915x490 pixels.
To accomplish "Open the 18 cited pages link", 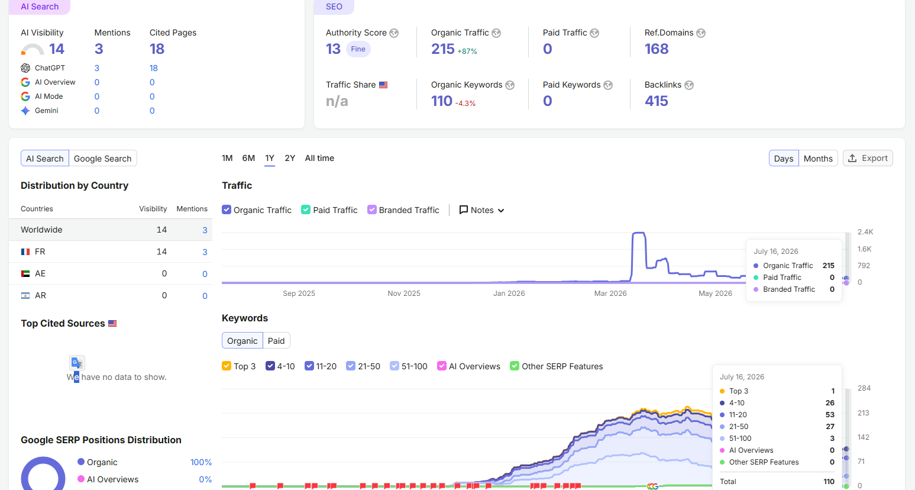I will pyautogui.click(x=154, y=68).
